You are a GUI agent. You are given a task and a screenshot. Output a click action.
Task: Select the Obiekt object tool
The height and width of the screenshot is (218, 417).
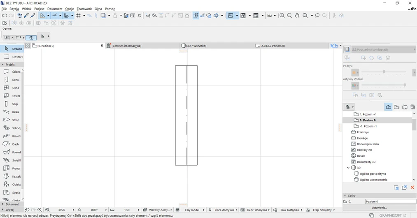click(x=12, y=184)
